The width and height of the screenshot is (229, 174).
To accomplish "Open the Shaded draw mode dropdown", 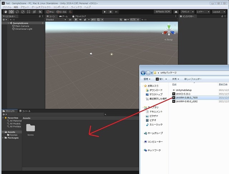I will coord(56,20).
